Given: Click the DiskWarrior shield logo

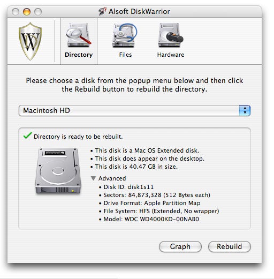Looking at the screenshot, I should 31,41.
